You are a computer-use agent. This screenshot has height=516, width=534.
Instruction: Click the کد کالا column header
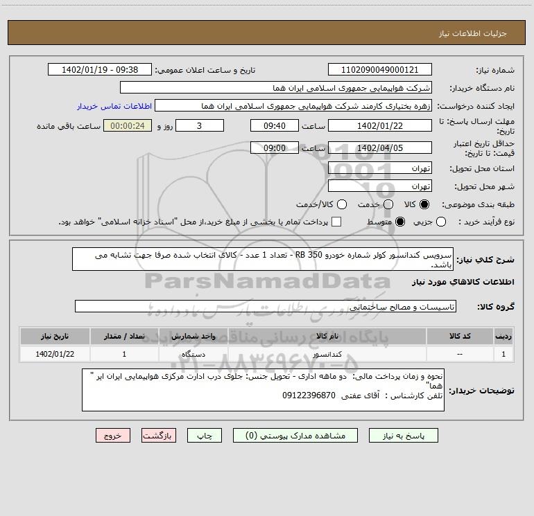(x=460, y=336)
